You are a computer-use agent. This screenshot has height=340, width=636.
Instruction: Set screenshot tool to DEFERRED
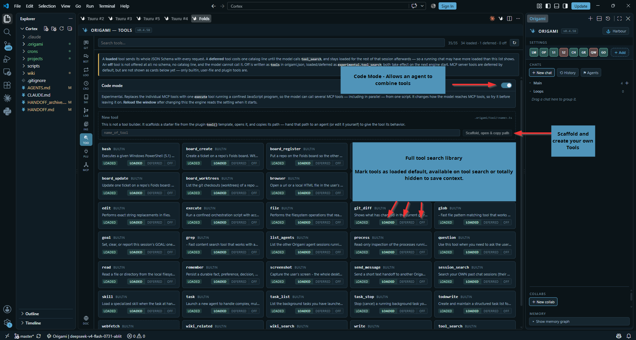coord(323,282)
